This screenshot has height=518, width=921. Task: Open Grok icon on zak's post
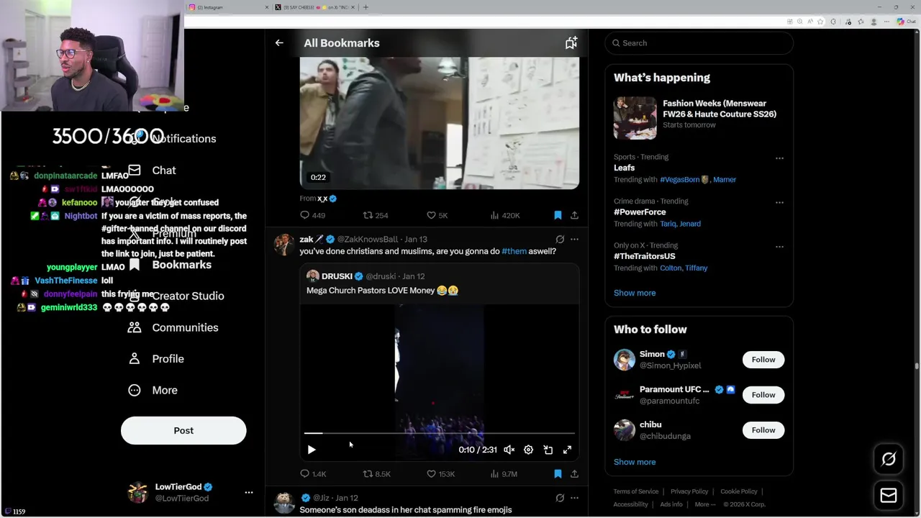(560, 239)
